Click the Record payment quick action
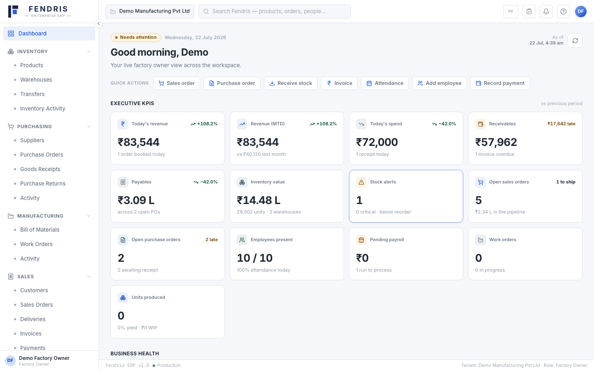The height and width of the screenshot is (371, 594). tap(500, 83)
